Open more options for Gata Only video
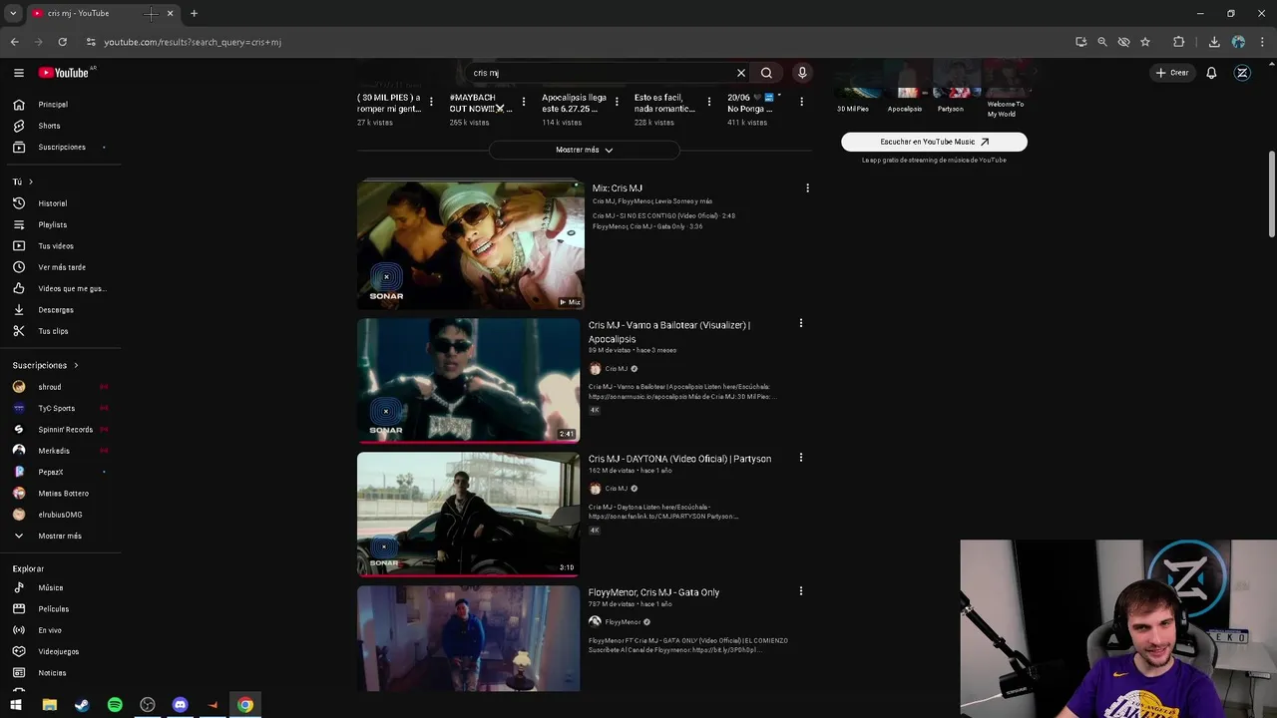 800,591
